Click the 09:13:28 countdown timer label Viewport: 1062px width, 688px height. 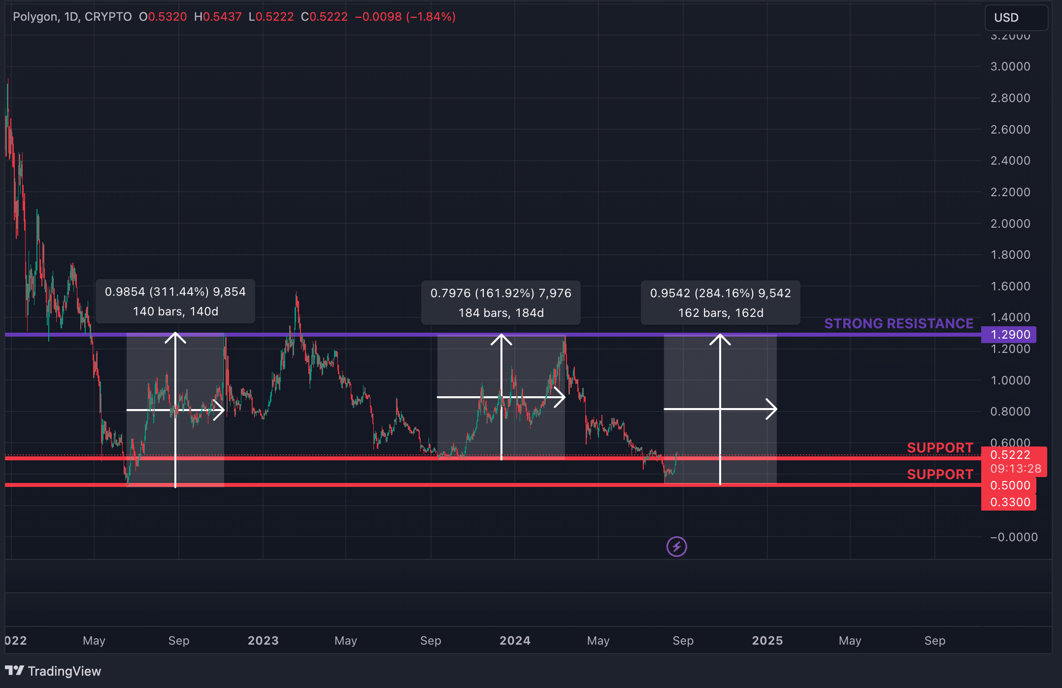coord(1016,469)
